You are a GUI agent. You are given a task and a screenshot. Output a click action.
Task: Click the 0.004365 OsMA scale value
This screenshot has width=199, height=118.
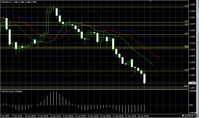click(x=193, y=91)
